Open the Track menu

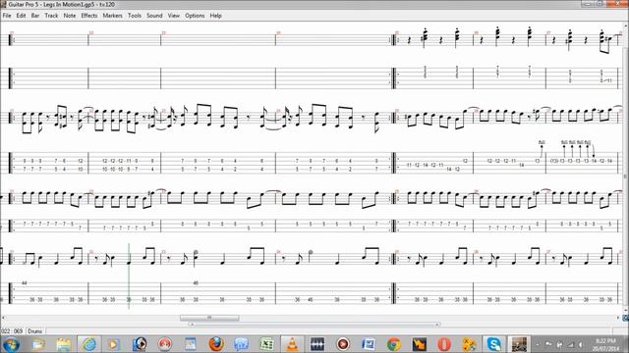(x=51, y=16)
